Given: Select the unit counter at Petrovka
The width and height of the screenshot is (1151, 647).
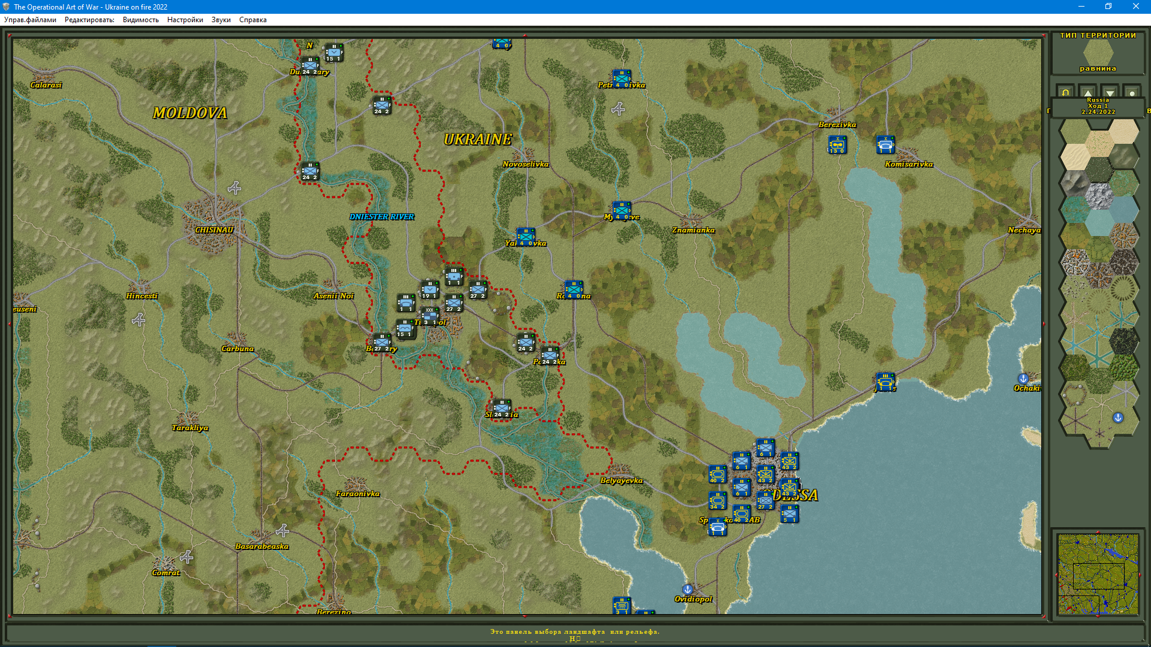Looking at the screenshot, I should (x=622, y=78).
